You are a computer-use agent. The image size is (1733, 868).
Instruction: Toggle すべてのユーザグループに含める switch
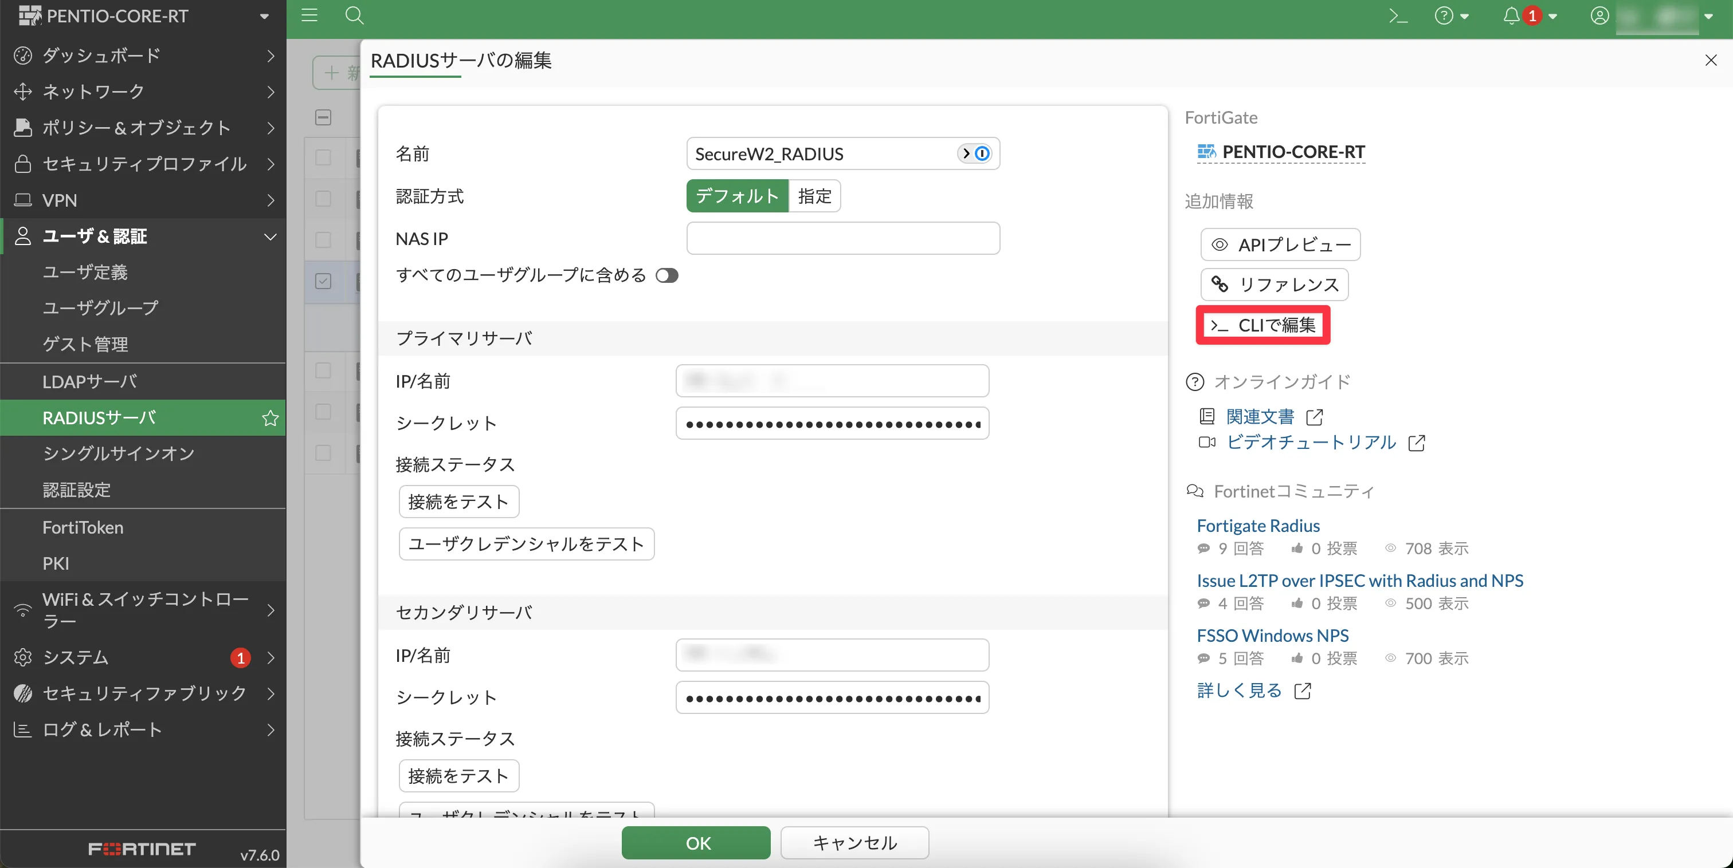[666, 275]
